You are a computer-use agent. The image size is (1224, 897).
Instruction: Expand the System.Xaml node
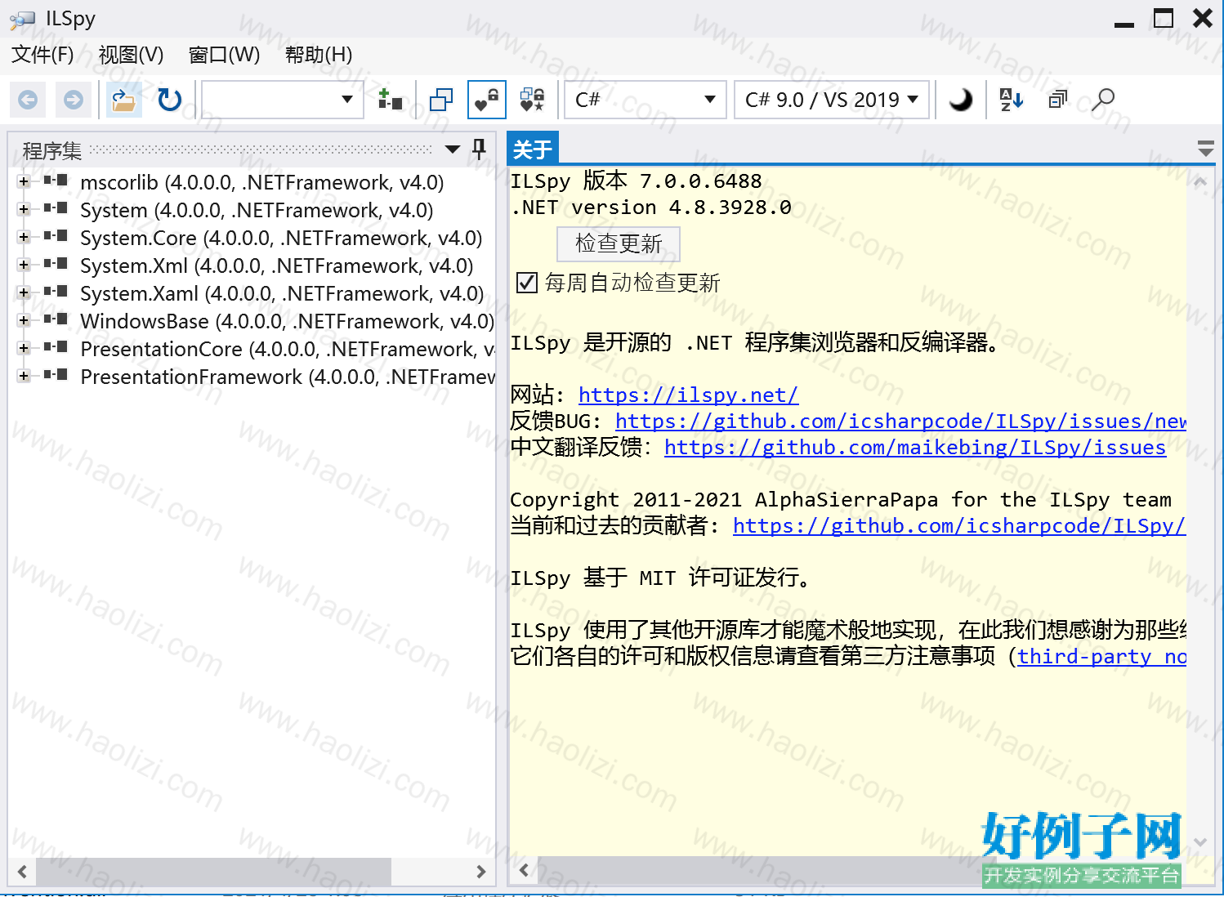24,292
